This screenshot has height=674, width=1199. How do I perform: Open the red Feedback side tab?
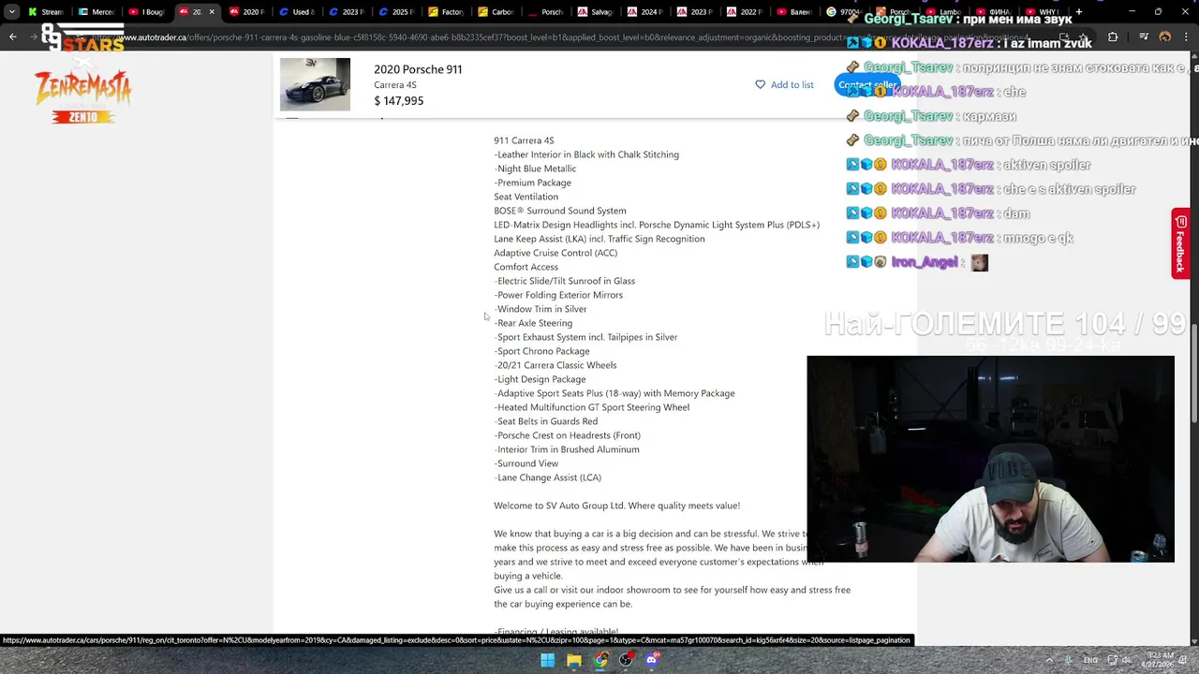pyautogui.click(x=1180, y=243)
